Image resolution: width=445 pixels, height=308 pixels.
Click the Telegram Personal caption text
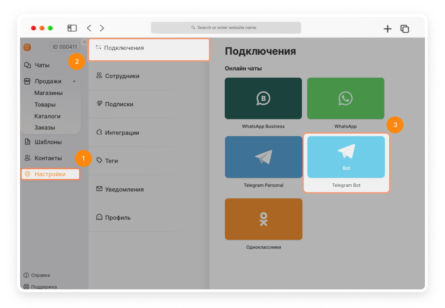pyautogui.click(x=264, y=185)
